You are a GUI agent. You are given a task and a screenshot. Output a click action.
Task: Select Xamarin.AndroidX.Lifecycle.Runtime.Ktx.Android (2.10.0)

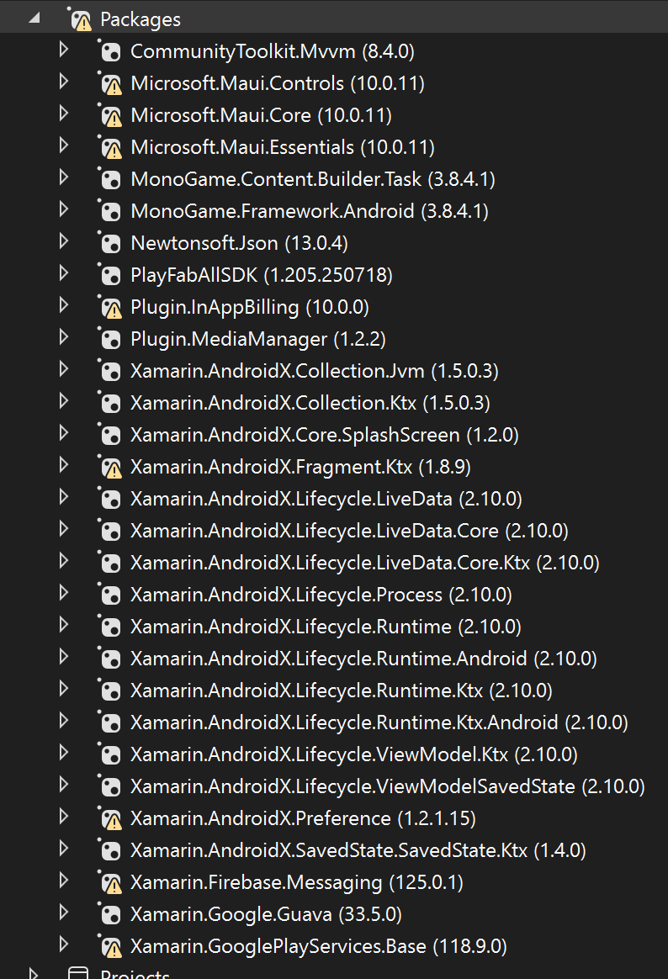click(379, 722)
